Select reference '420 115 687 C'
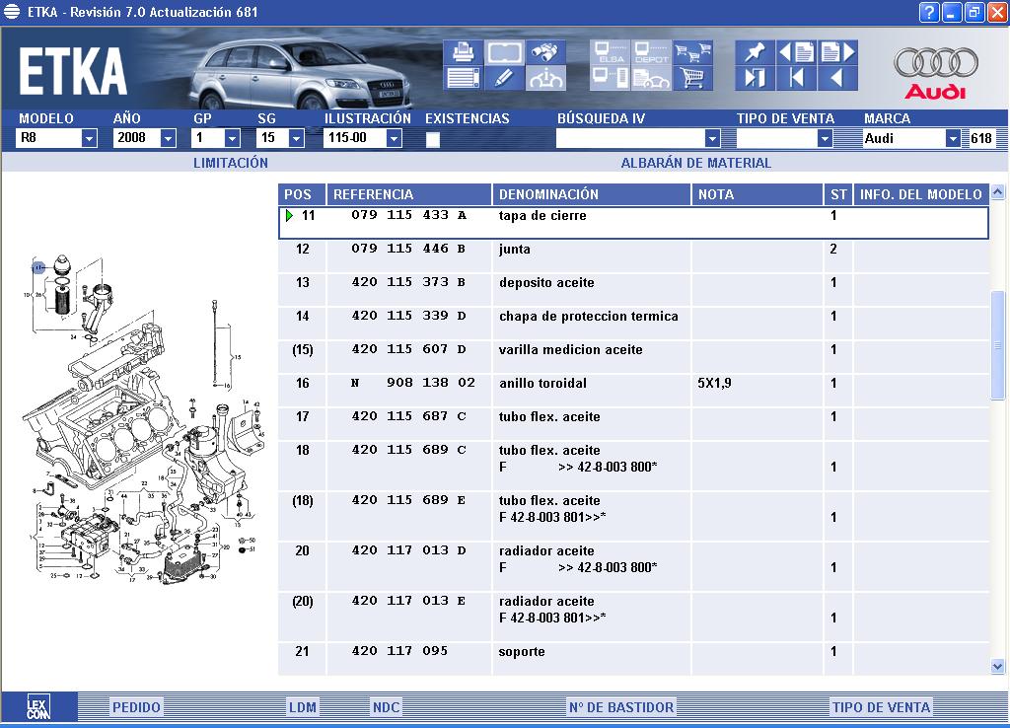This screenshot has height=728, width=1010. [408, 416]
